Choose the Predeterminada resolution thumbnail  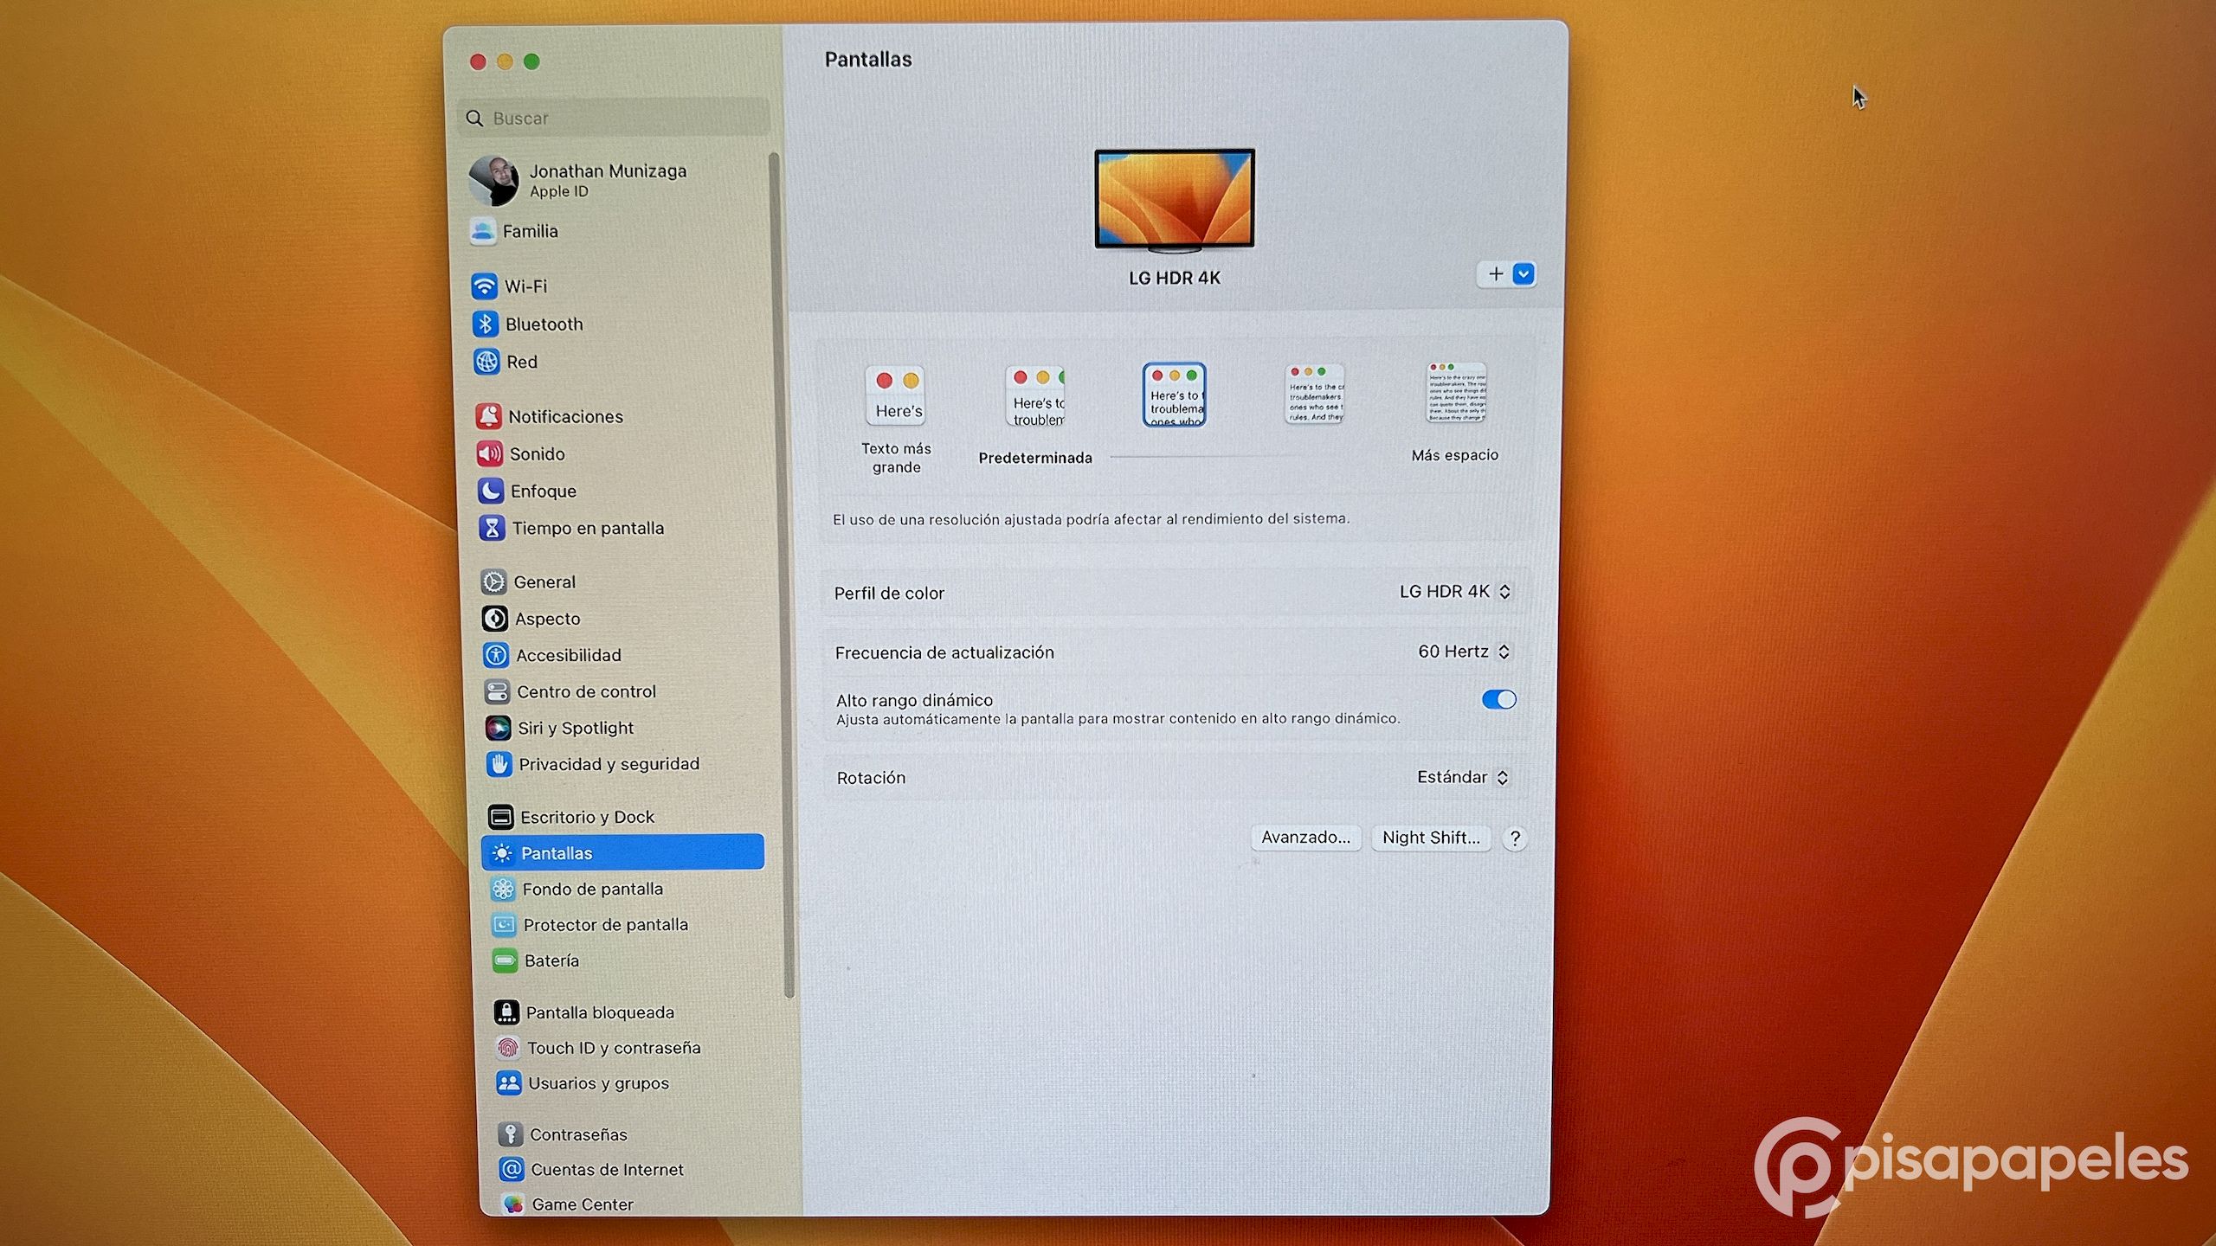(1035, 396)
